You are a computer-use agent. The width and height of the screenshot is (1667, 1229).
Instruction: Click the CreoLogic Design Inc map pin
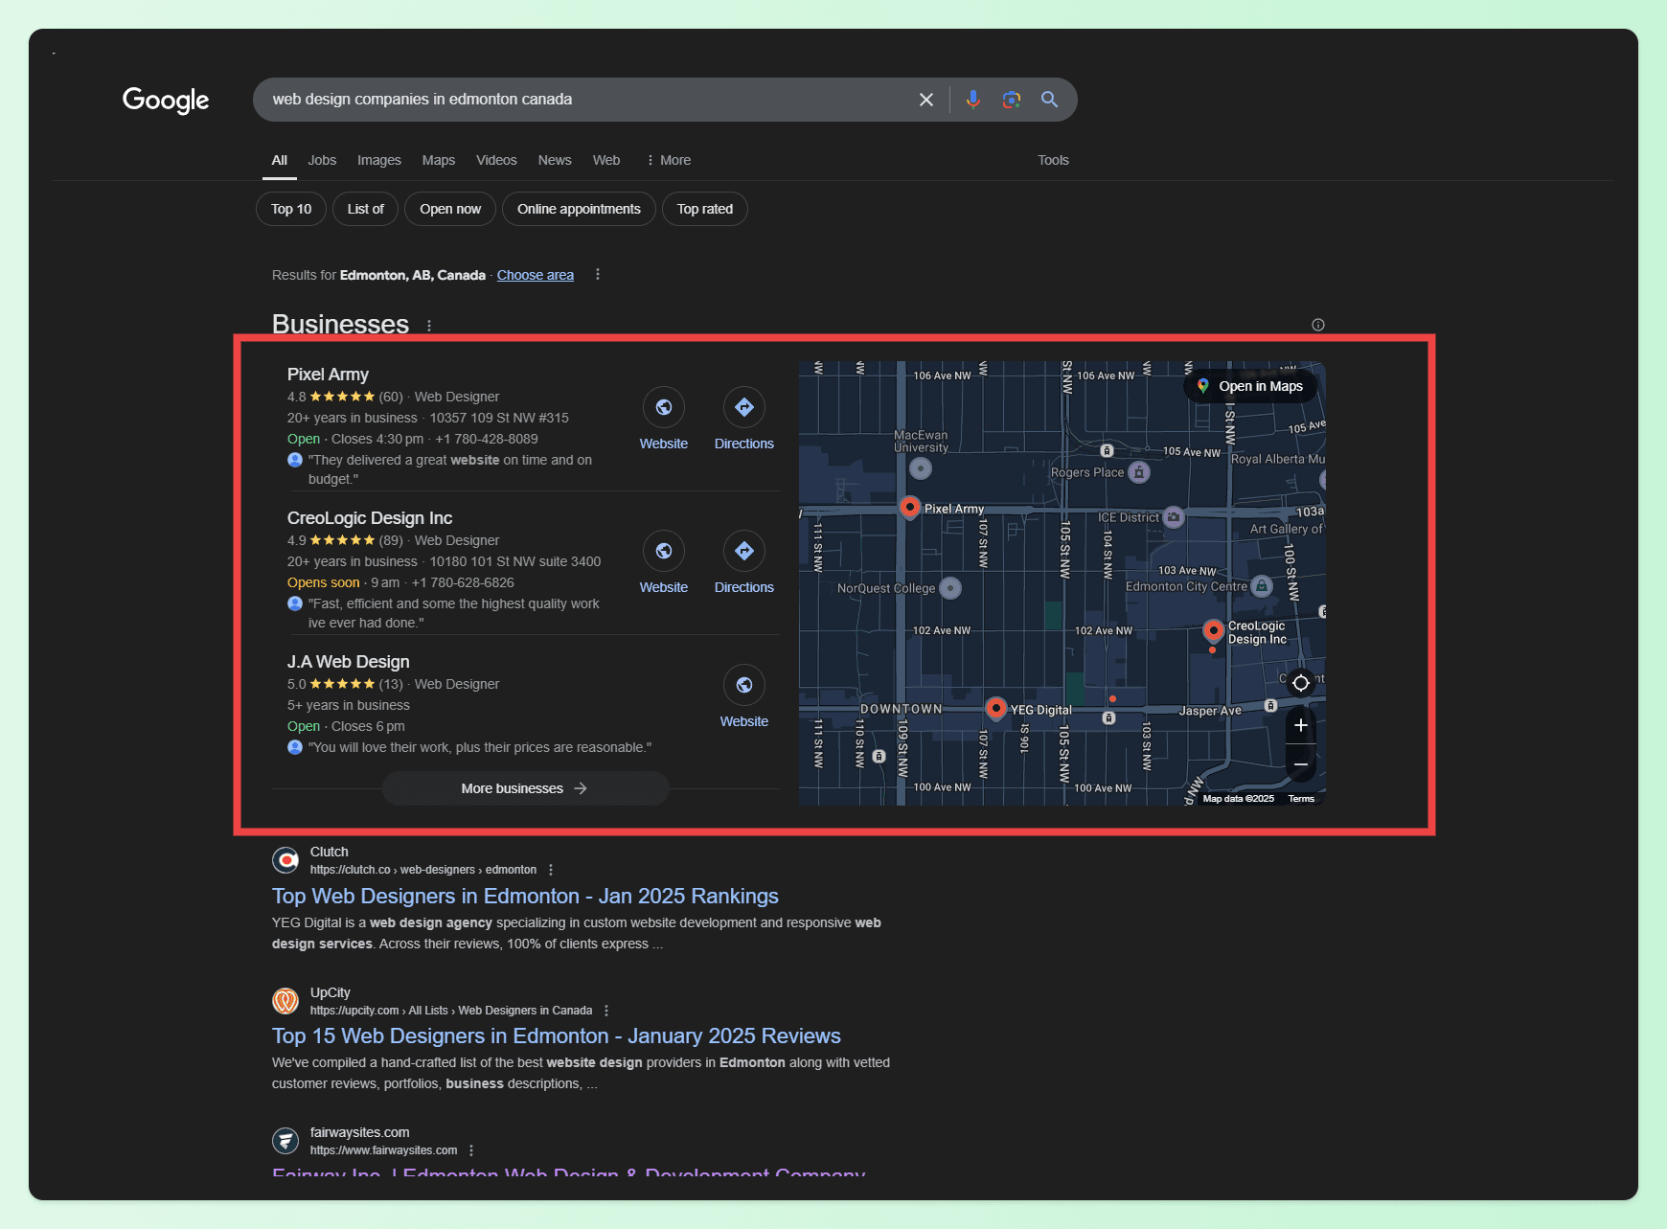[1213, 630]
